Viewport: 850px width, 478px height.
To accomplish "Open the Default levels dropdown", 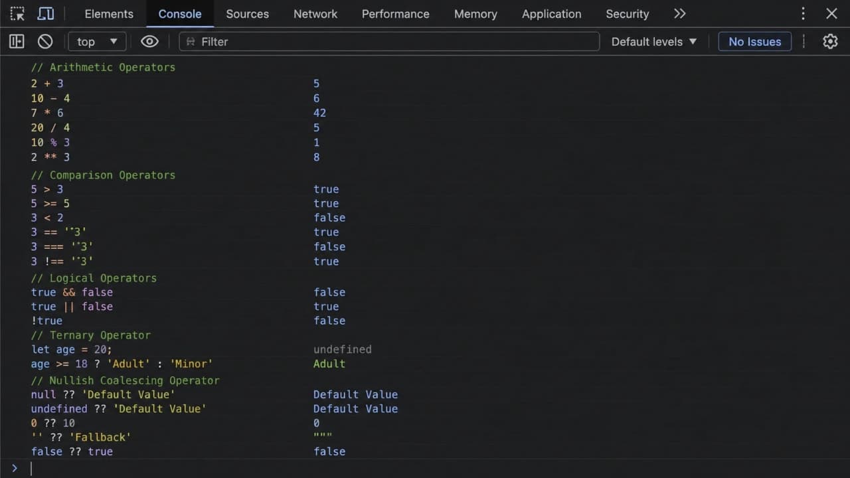I will pos(654,41).
